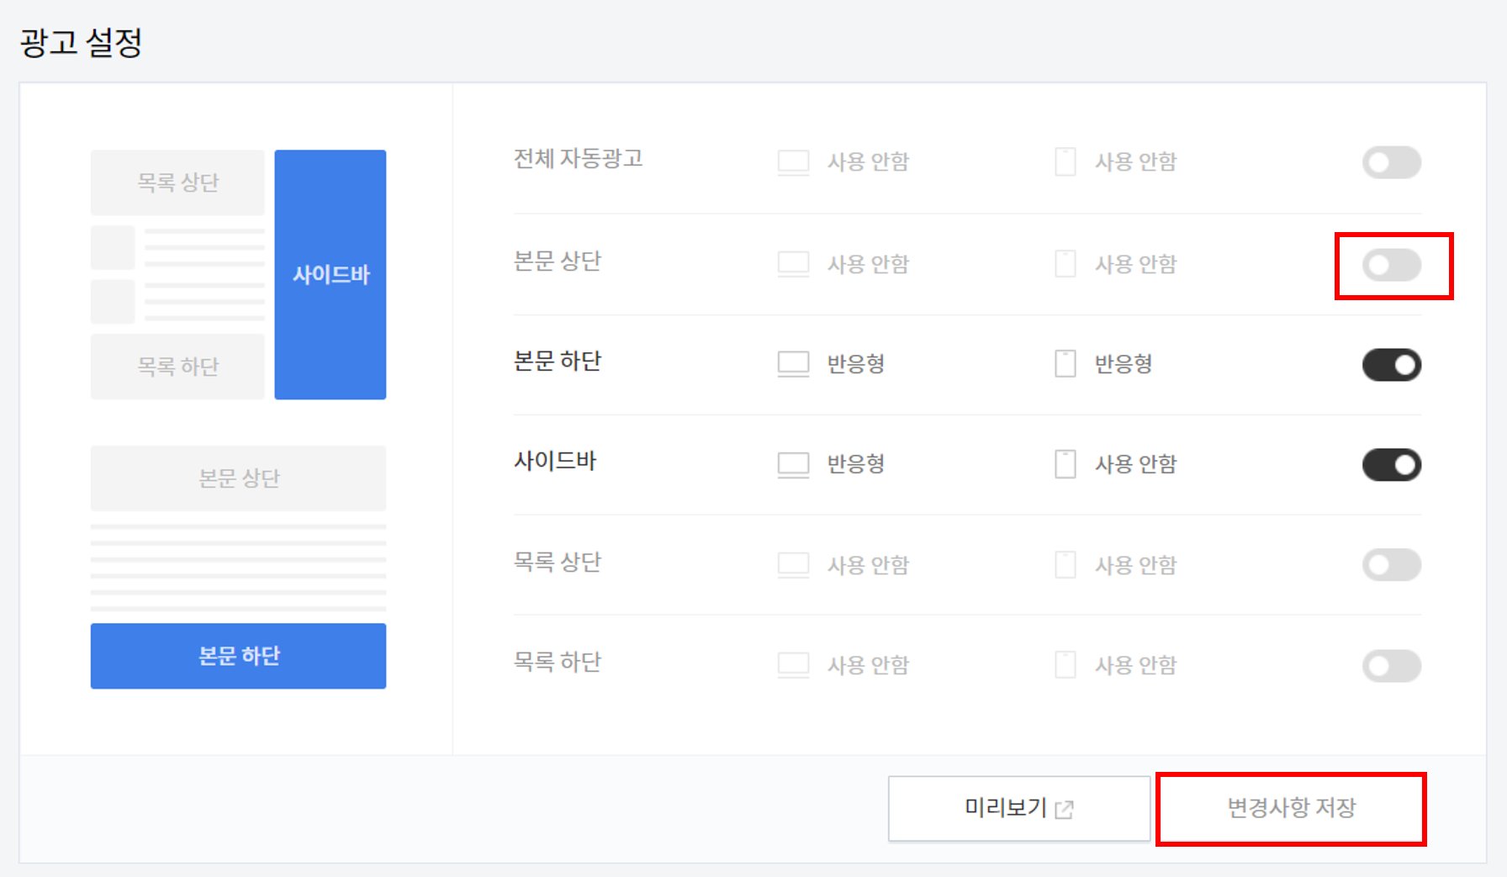Click the 광고 설정 page heading

(82, 42)
